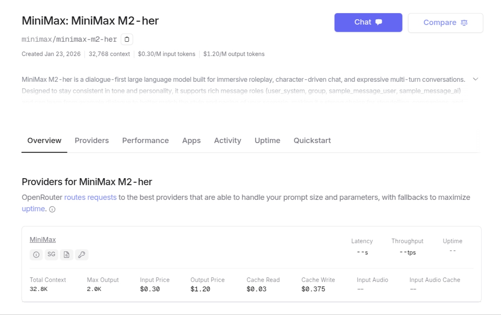Click the page title MiniMax: MiniMax M2-her
The height and width of the screenshot is (315, 501).
90,20
